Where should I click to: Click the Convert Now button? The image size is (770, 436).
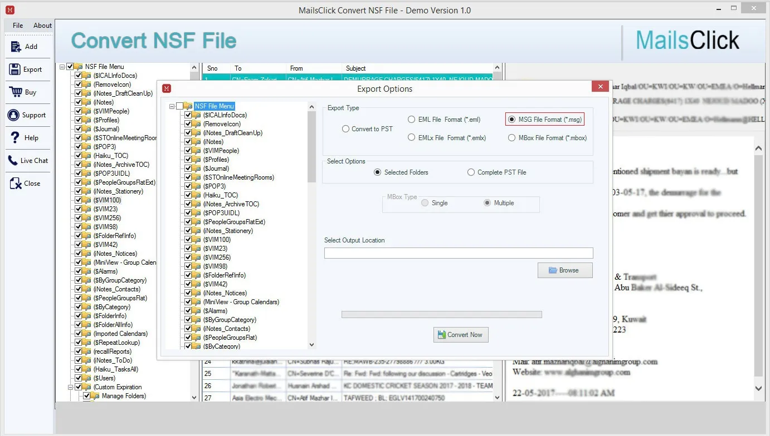pyautogui.click(x=461, y=335)
